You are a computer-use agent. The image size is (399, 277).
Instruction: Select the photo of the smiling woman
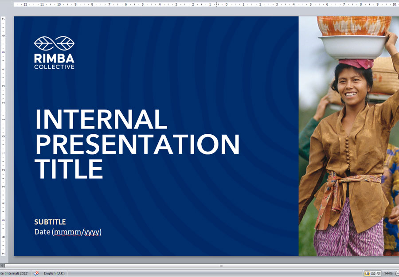tap(348, 136)
